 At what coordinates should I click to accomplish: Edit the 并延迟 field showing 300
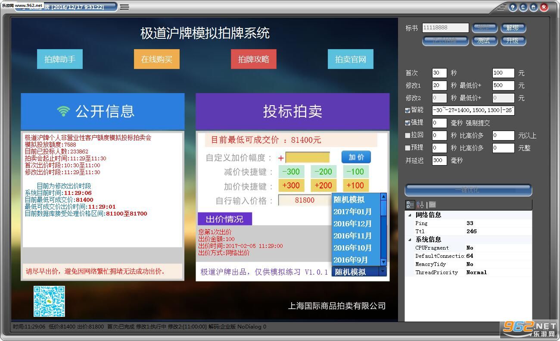click(439, 160)
